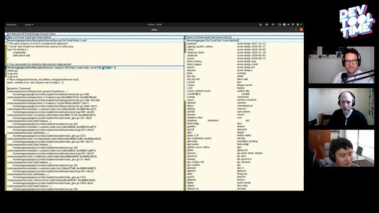Click the goroutine 1 [running] line

point(18,88)
